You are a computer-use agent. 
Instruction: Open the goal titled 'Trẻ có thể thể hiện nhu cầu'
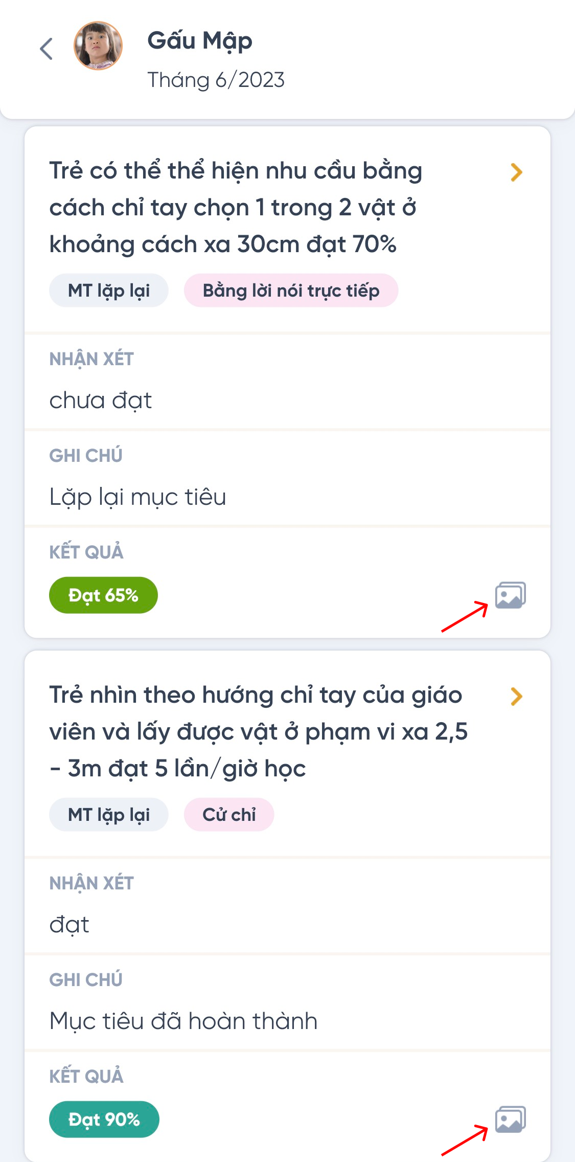[235, 207]
